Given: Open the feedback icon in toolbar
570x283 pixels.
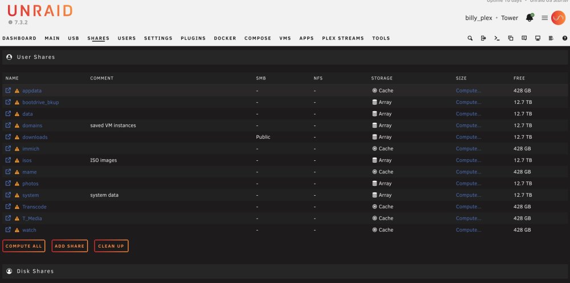Looking at the screenshot, I should 524,38.
